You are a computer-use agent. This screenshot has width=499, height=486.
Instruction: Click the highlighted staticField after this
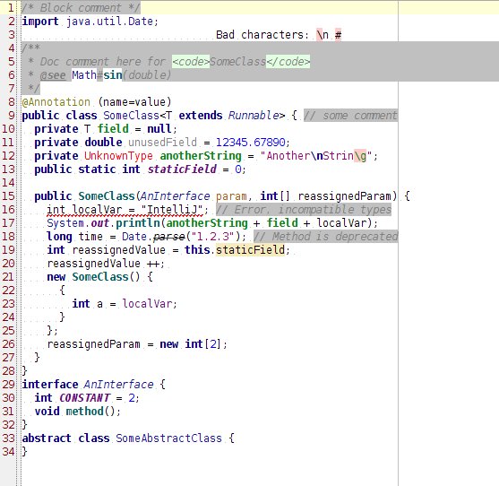pyautogui.click(x=250, y=250)
